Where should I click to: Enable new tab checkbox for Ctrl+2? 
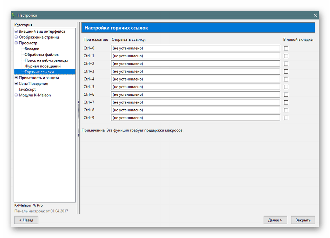286,64
